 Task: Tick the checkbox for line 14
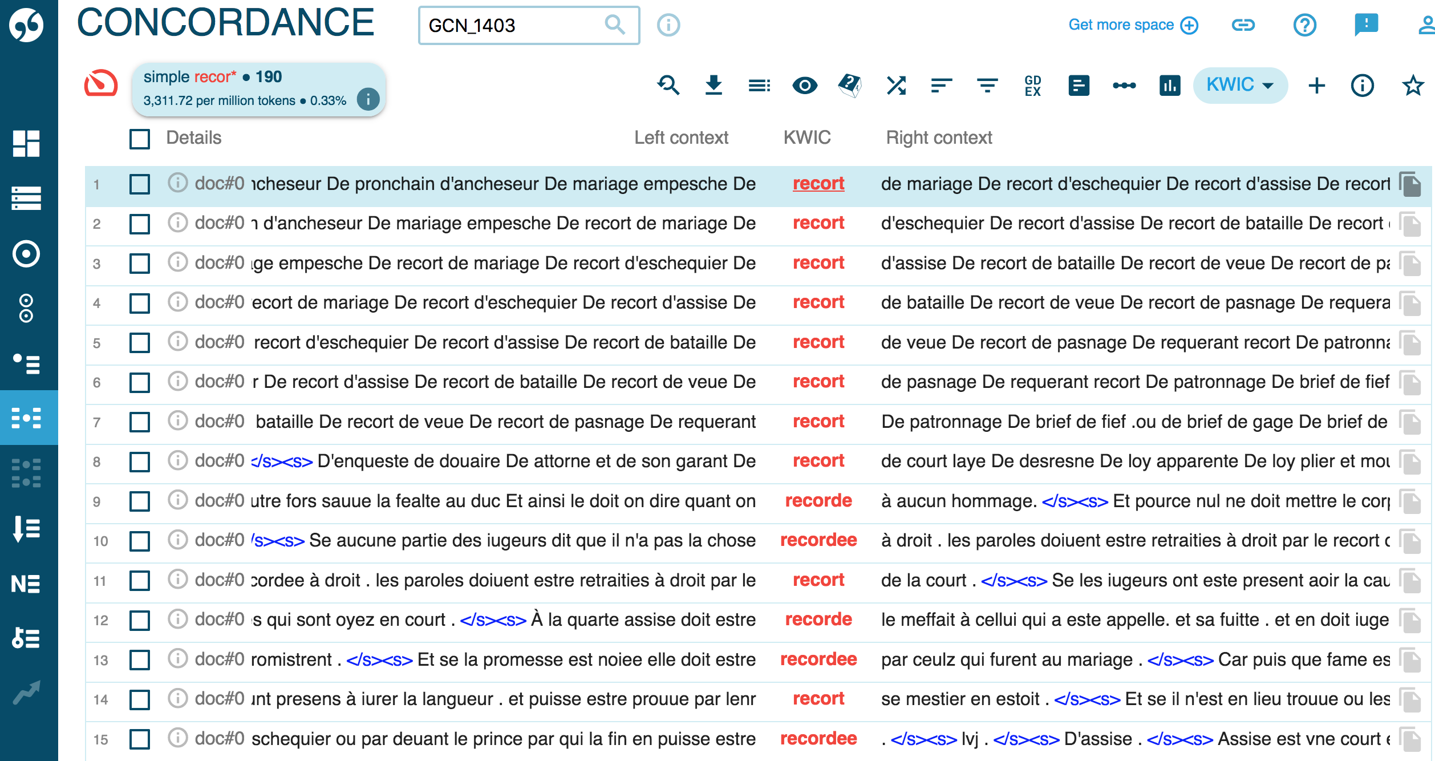coord(140,699)
